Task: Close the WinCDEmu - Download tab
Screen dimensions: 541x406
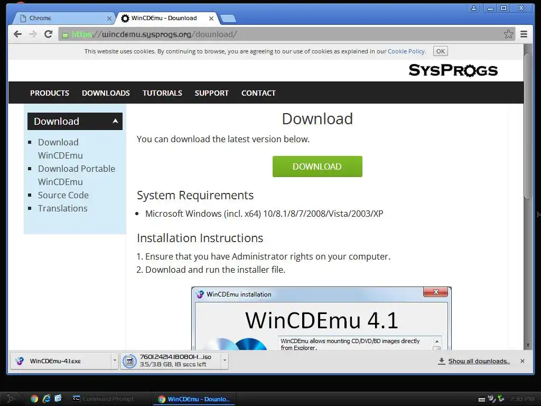Action: click(211, 19)
